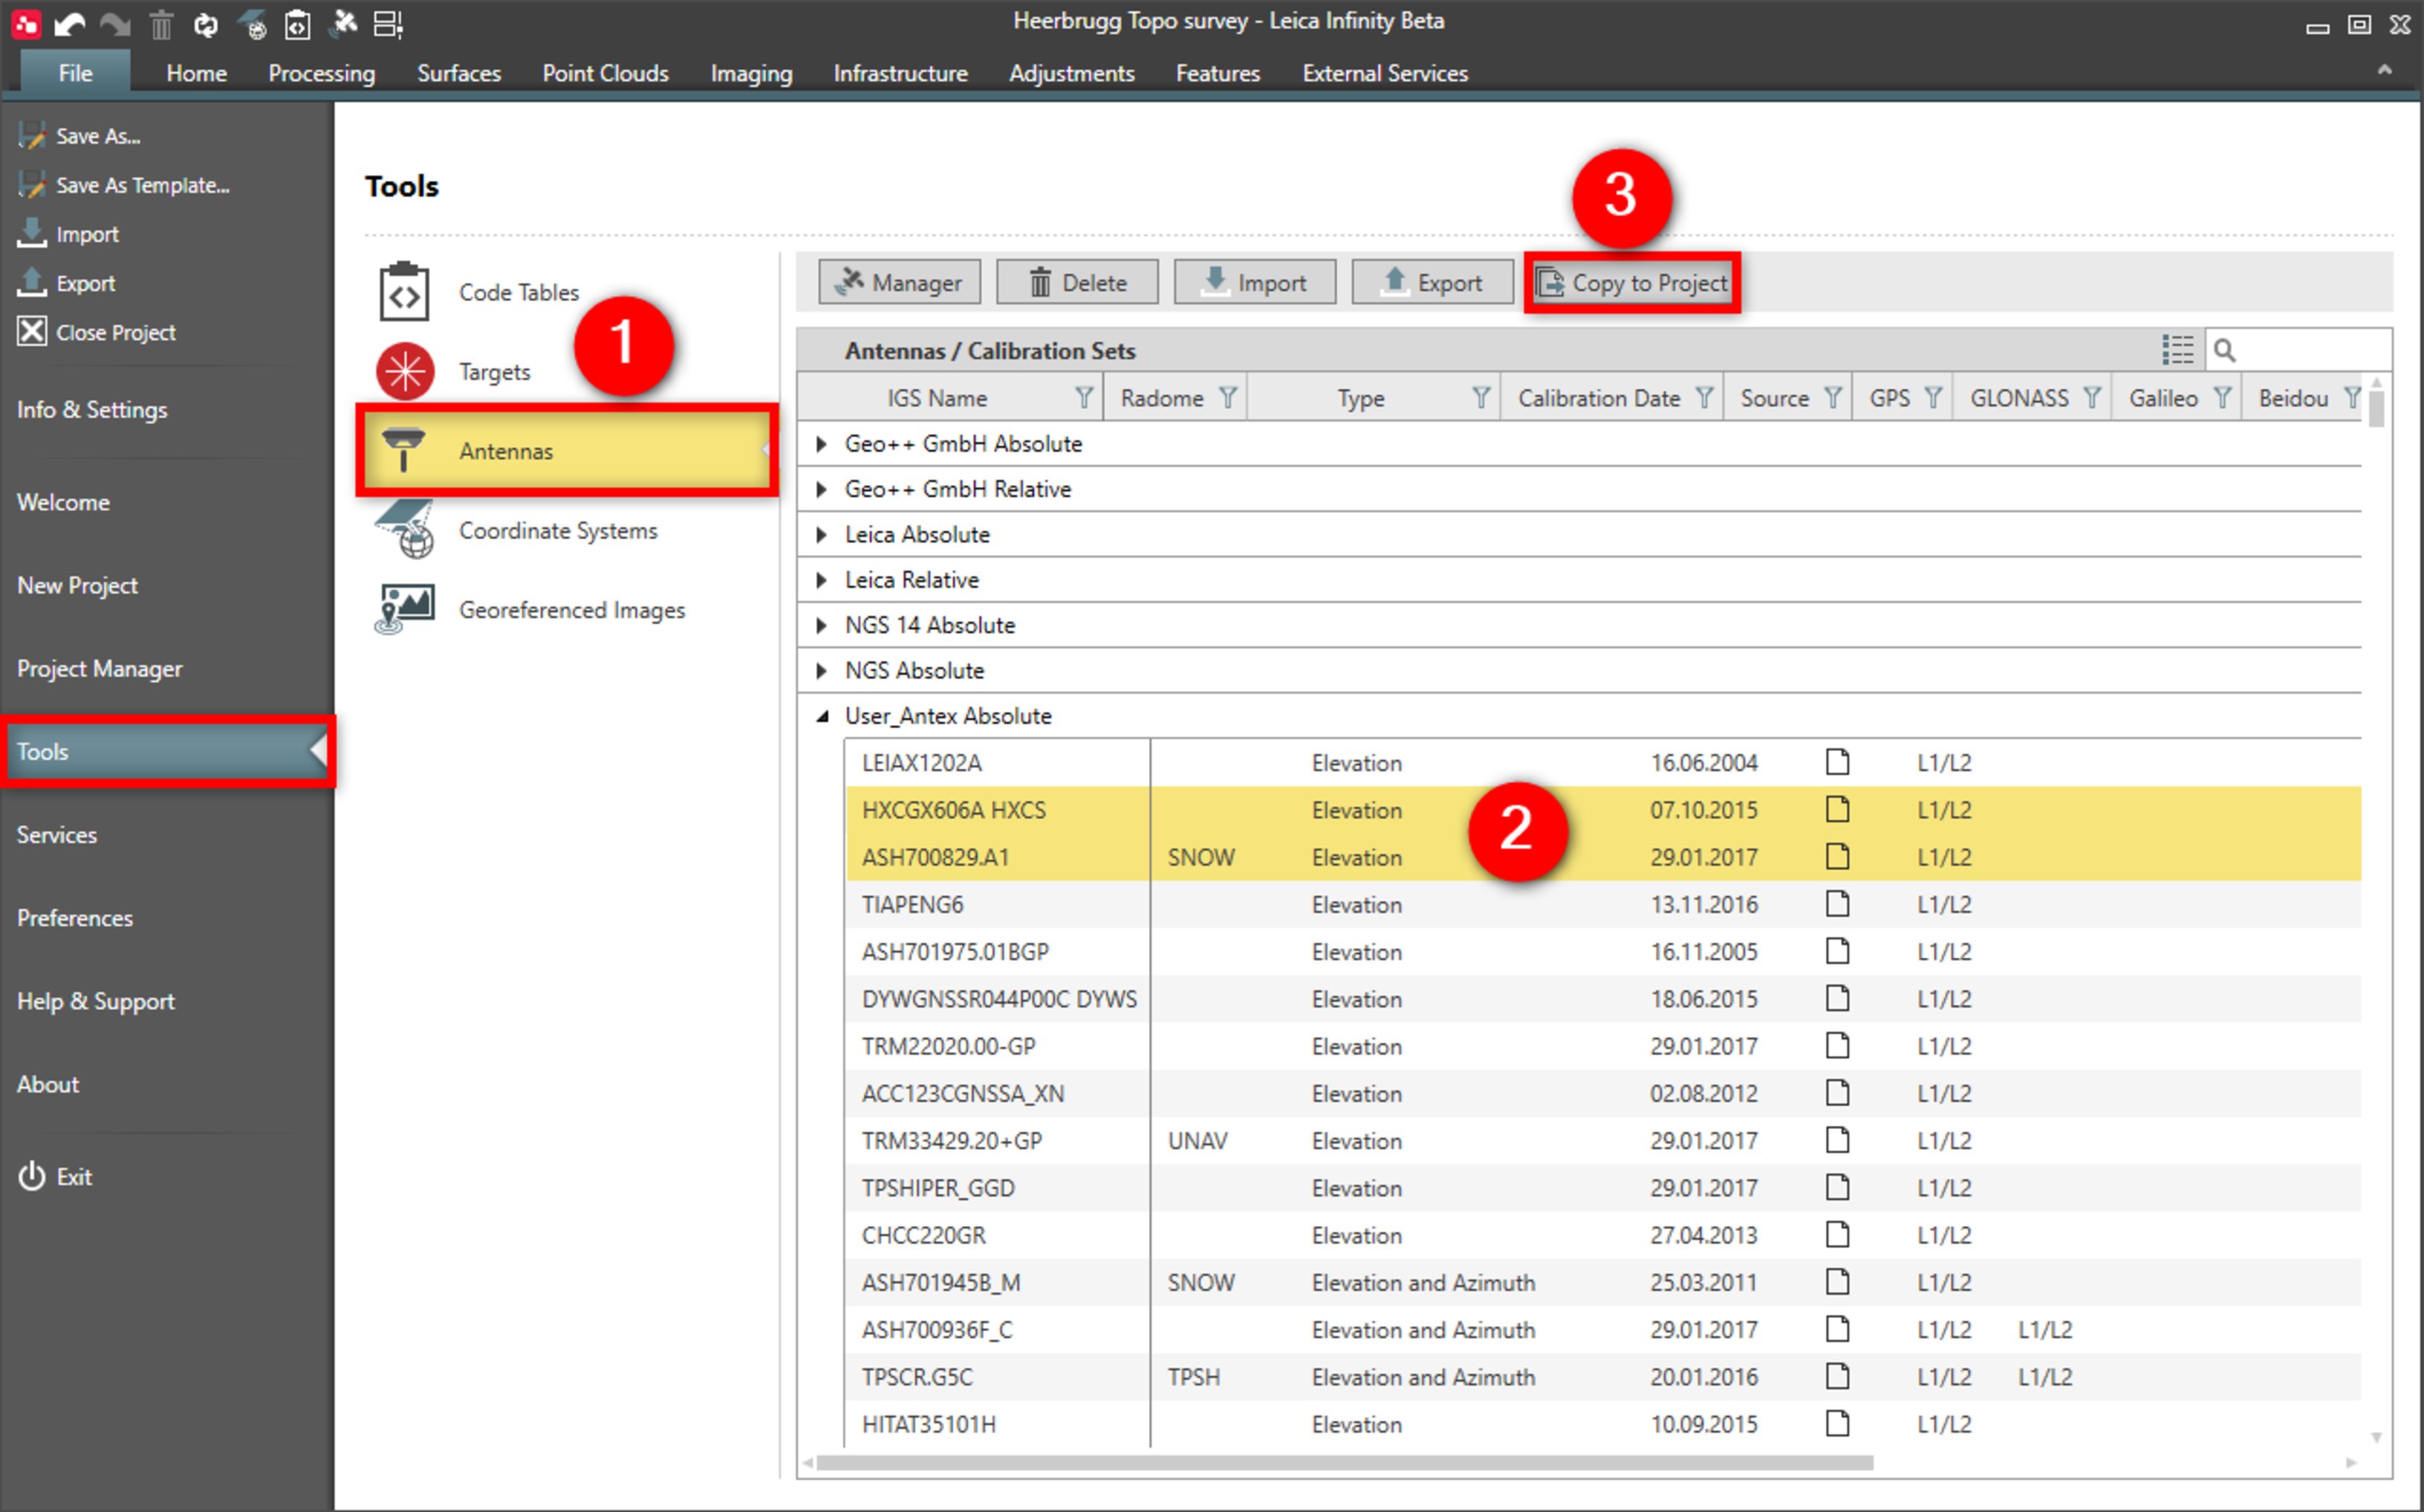2424x1512 pixels.
Task: Open the IGS Name column filter
Action: point(1083,398)
